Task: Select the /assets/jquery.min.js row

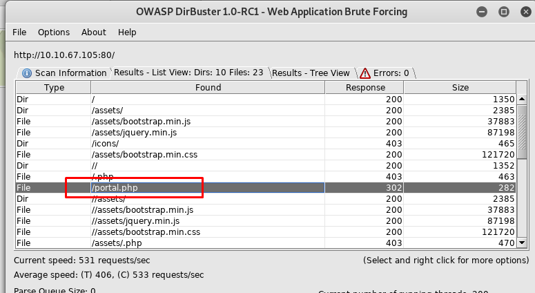Action: pyautogui.click(x=266, y=132)
